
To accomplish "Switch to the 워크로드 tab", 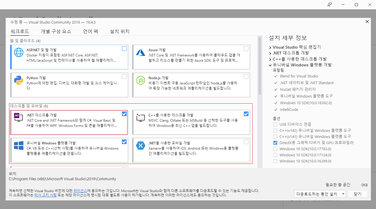I will tap(20, 31).
